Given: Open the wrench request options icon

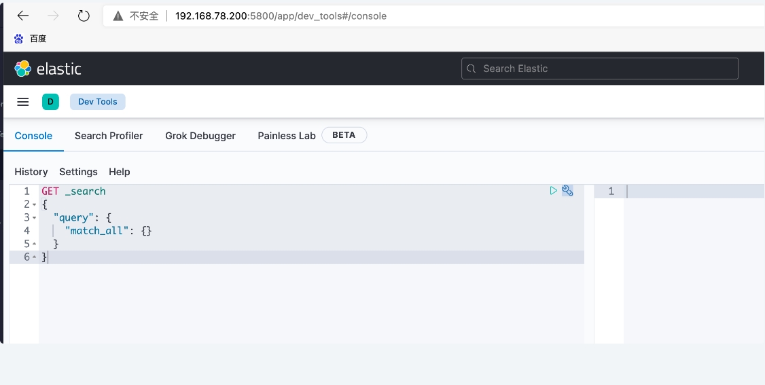Looking at the screenshot, I should [567, 191].
